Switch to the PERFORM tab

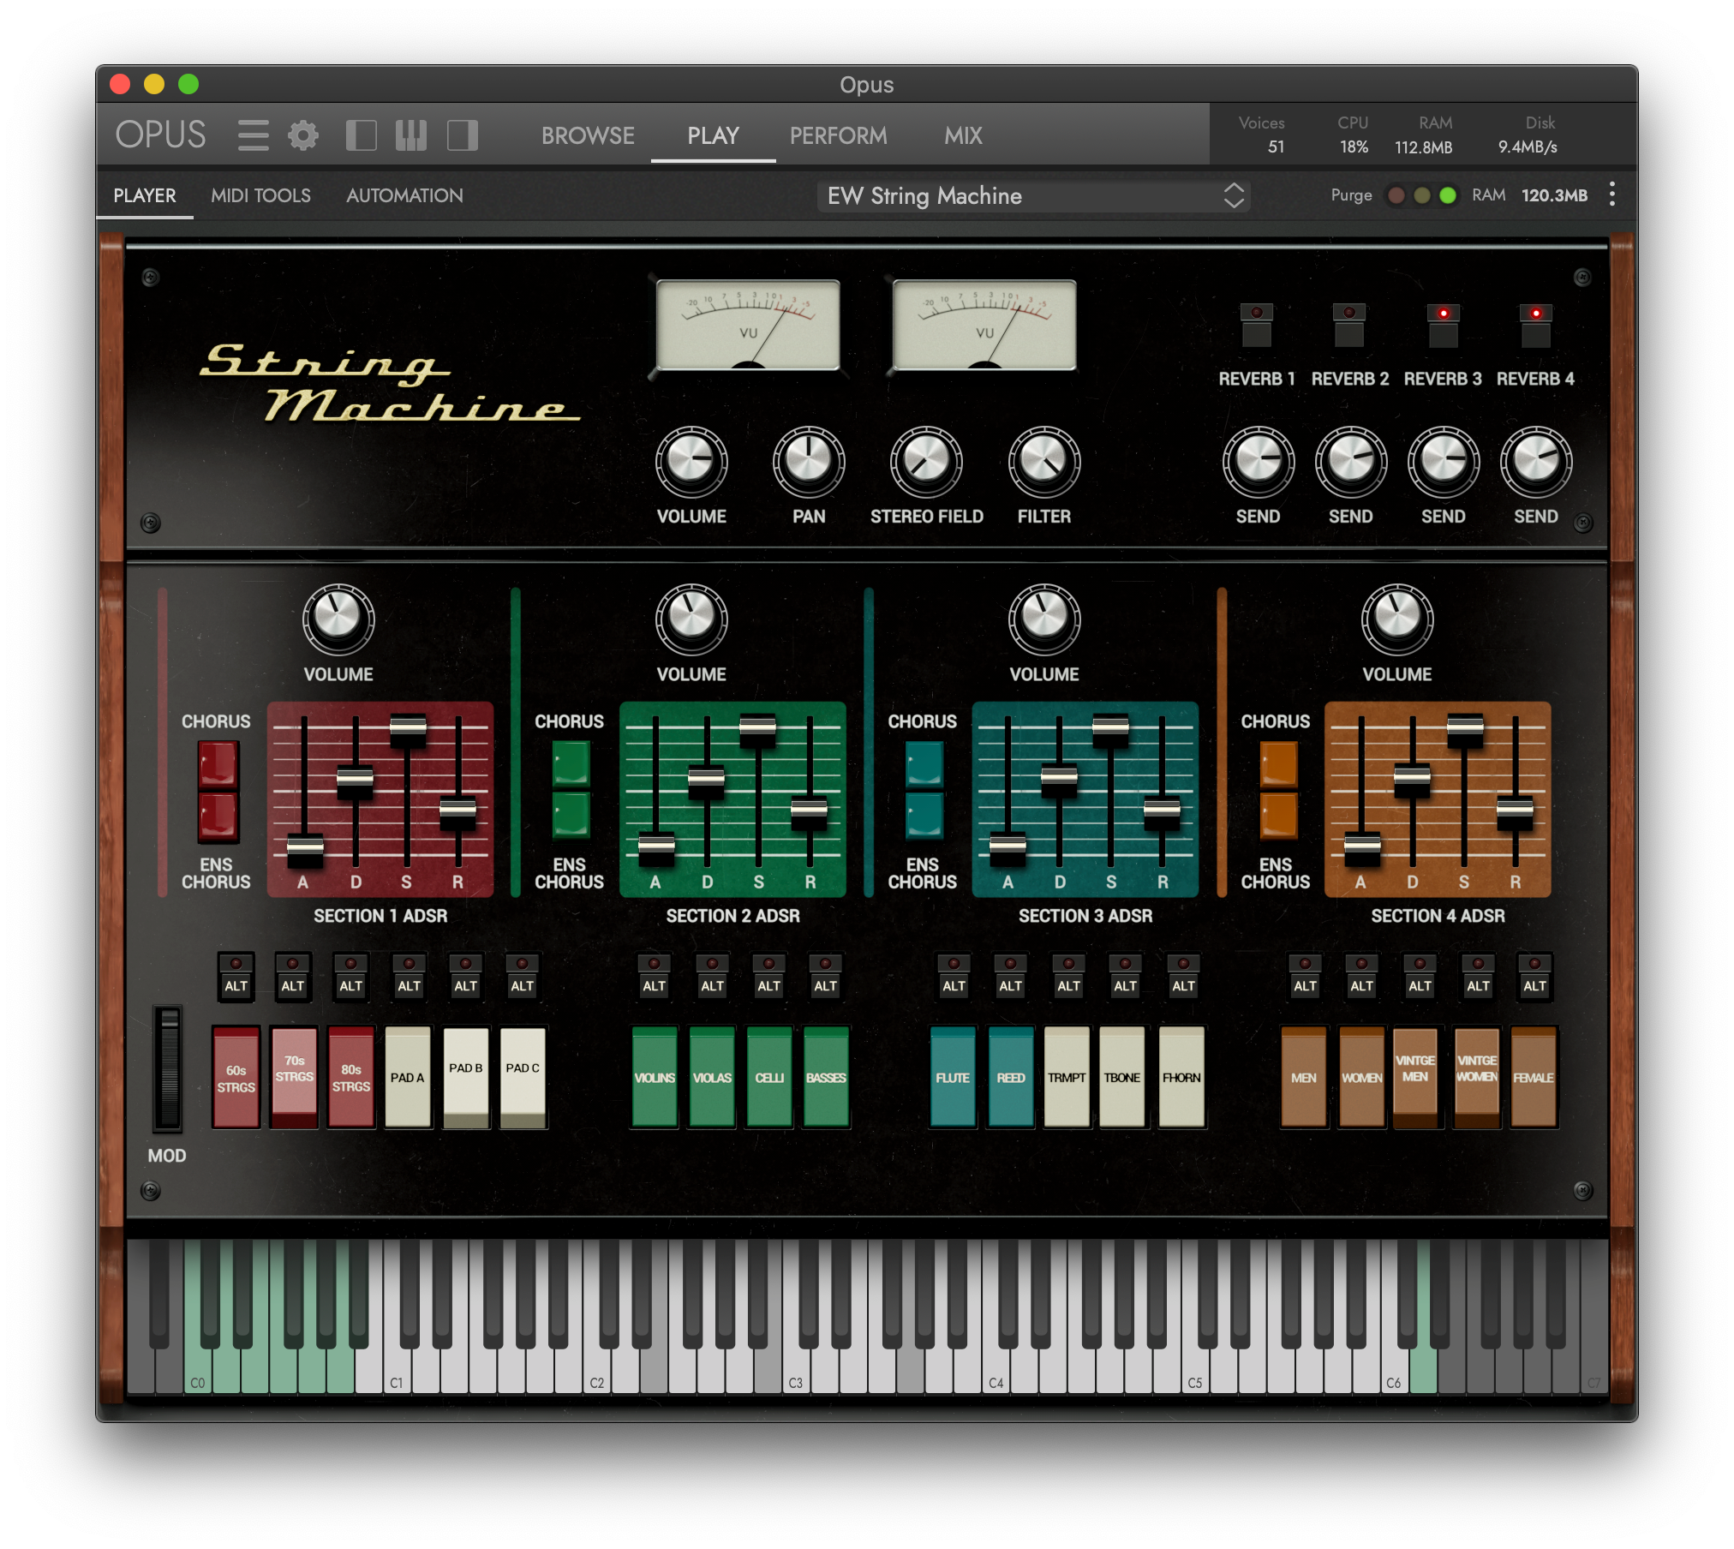tap(838, 135)
